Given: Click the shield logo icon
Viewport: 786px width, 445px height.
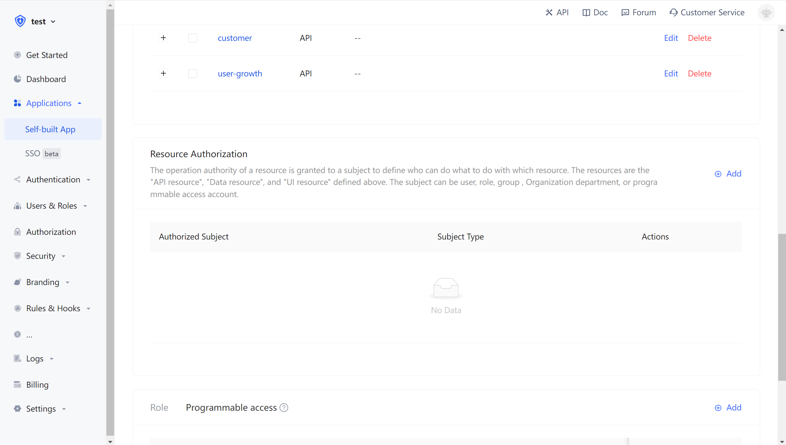Looking at the screenshot, I should point(20,21).
